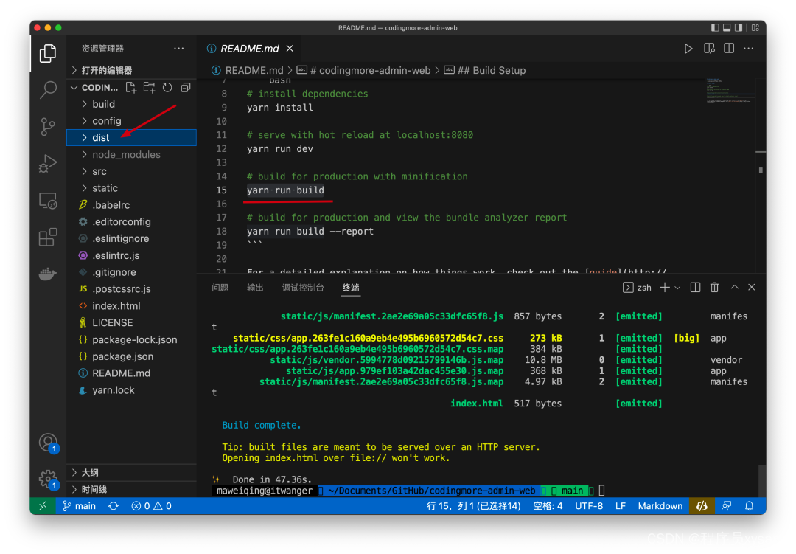796x554 pixels.
Task: Expand the config folder
Action: coord(131,121)
